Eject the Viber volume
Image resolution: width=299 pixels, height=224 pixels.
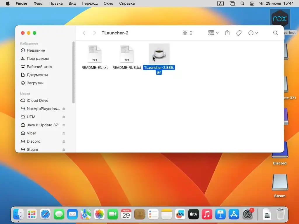pyautogui.click(x=64, y=133)
